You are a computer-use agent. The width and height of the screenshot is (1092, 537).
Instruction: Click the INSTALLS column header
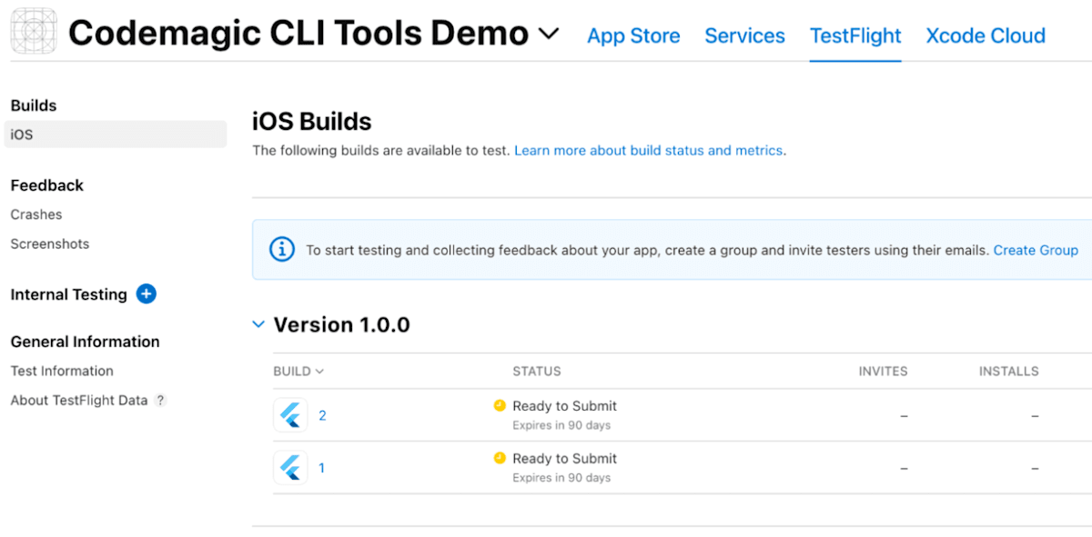coord(1008,371)
